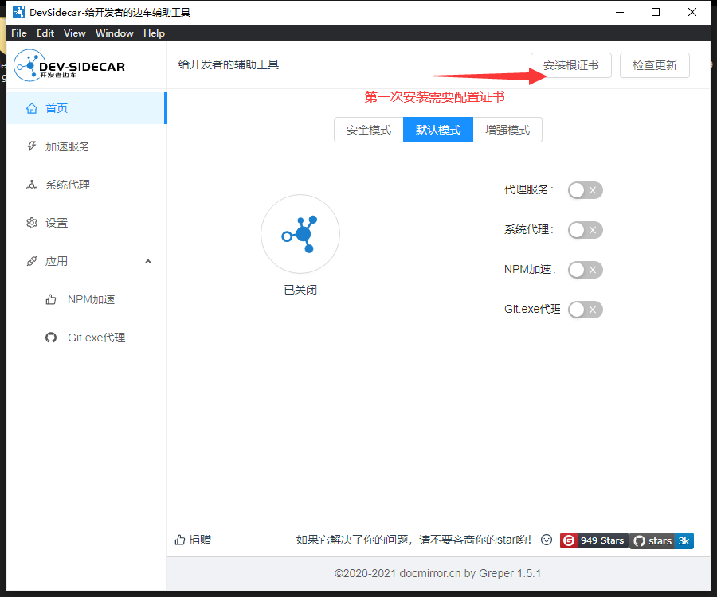This screenshot has width=717, height=597.
Task: Click the network icon beside 系统代理
Action: point(32,185)
